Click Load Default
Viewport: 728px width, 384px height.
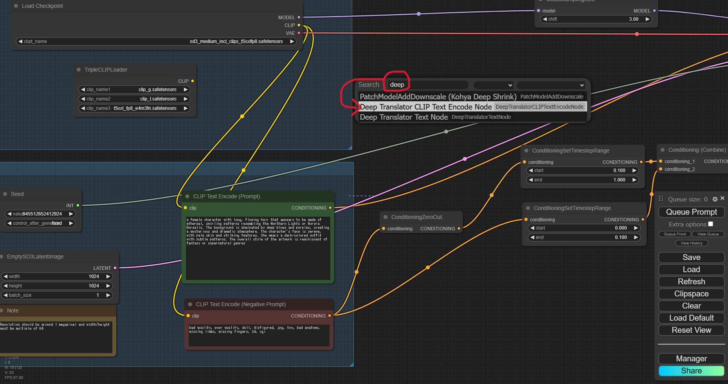pyautogui.click(x=692, y=318)
